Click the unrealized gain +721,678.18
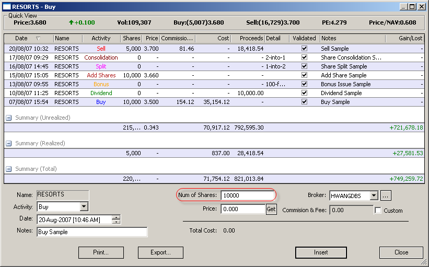 (407, 128)
